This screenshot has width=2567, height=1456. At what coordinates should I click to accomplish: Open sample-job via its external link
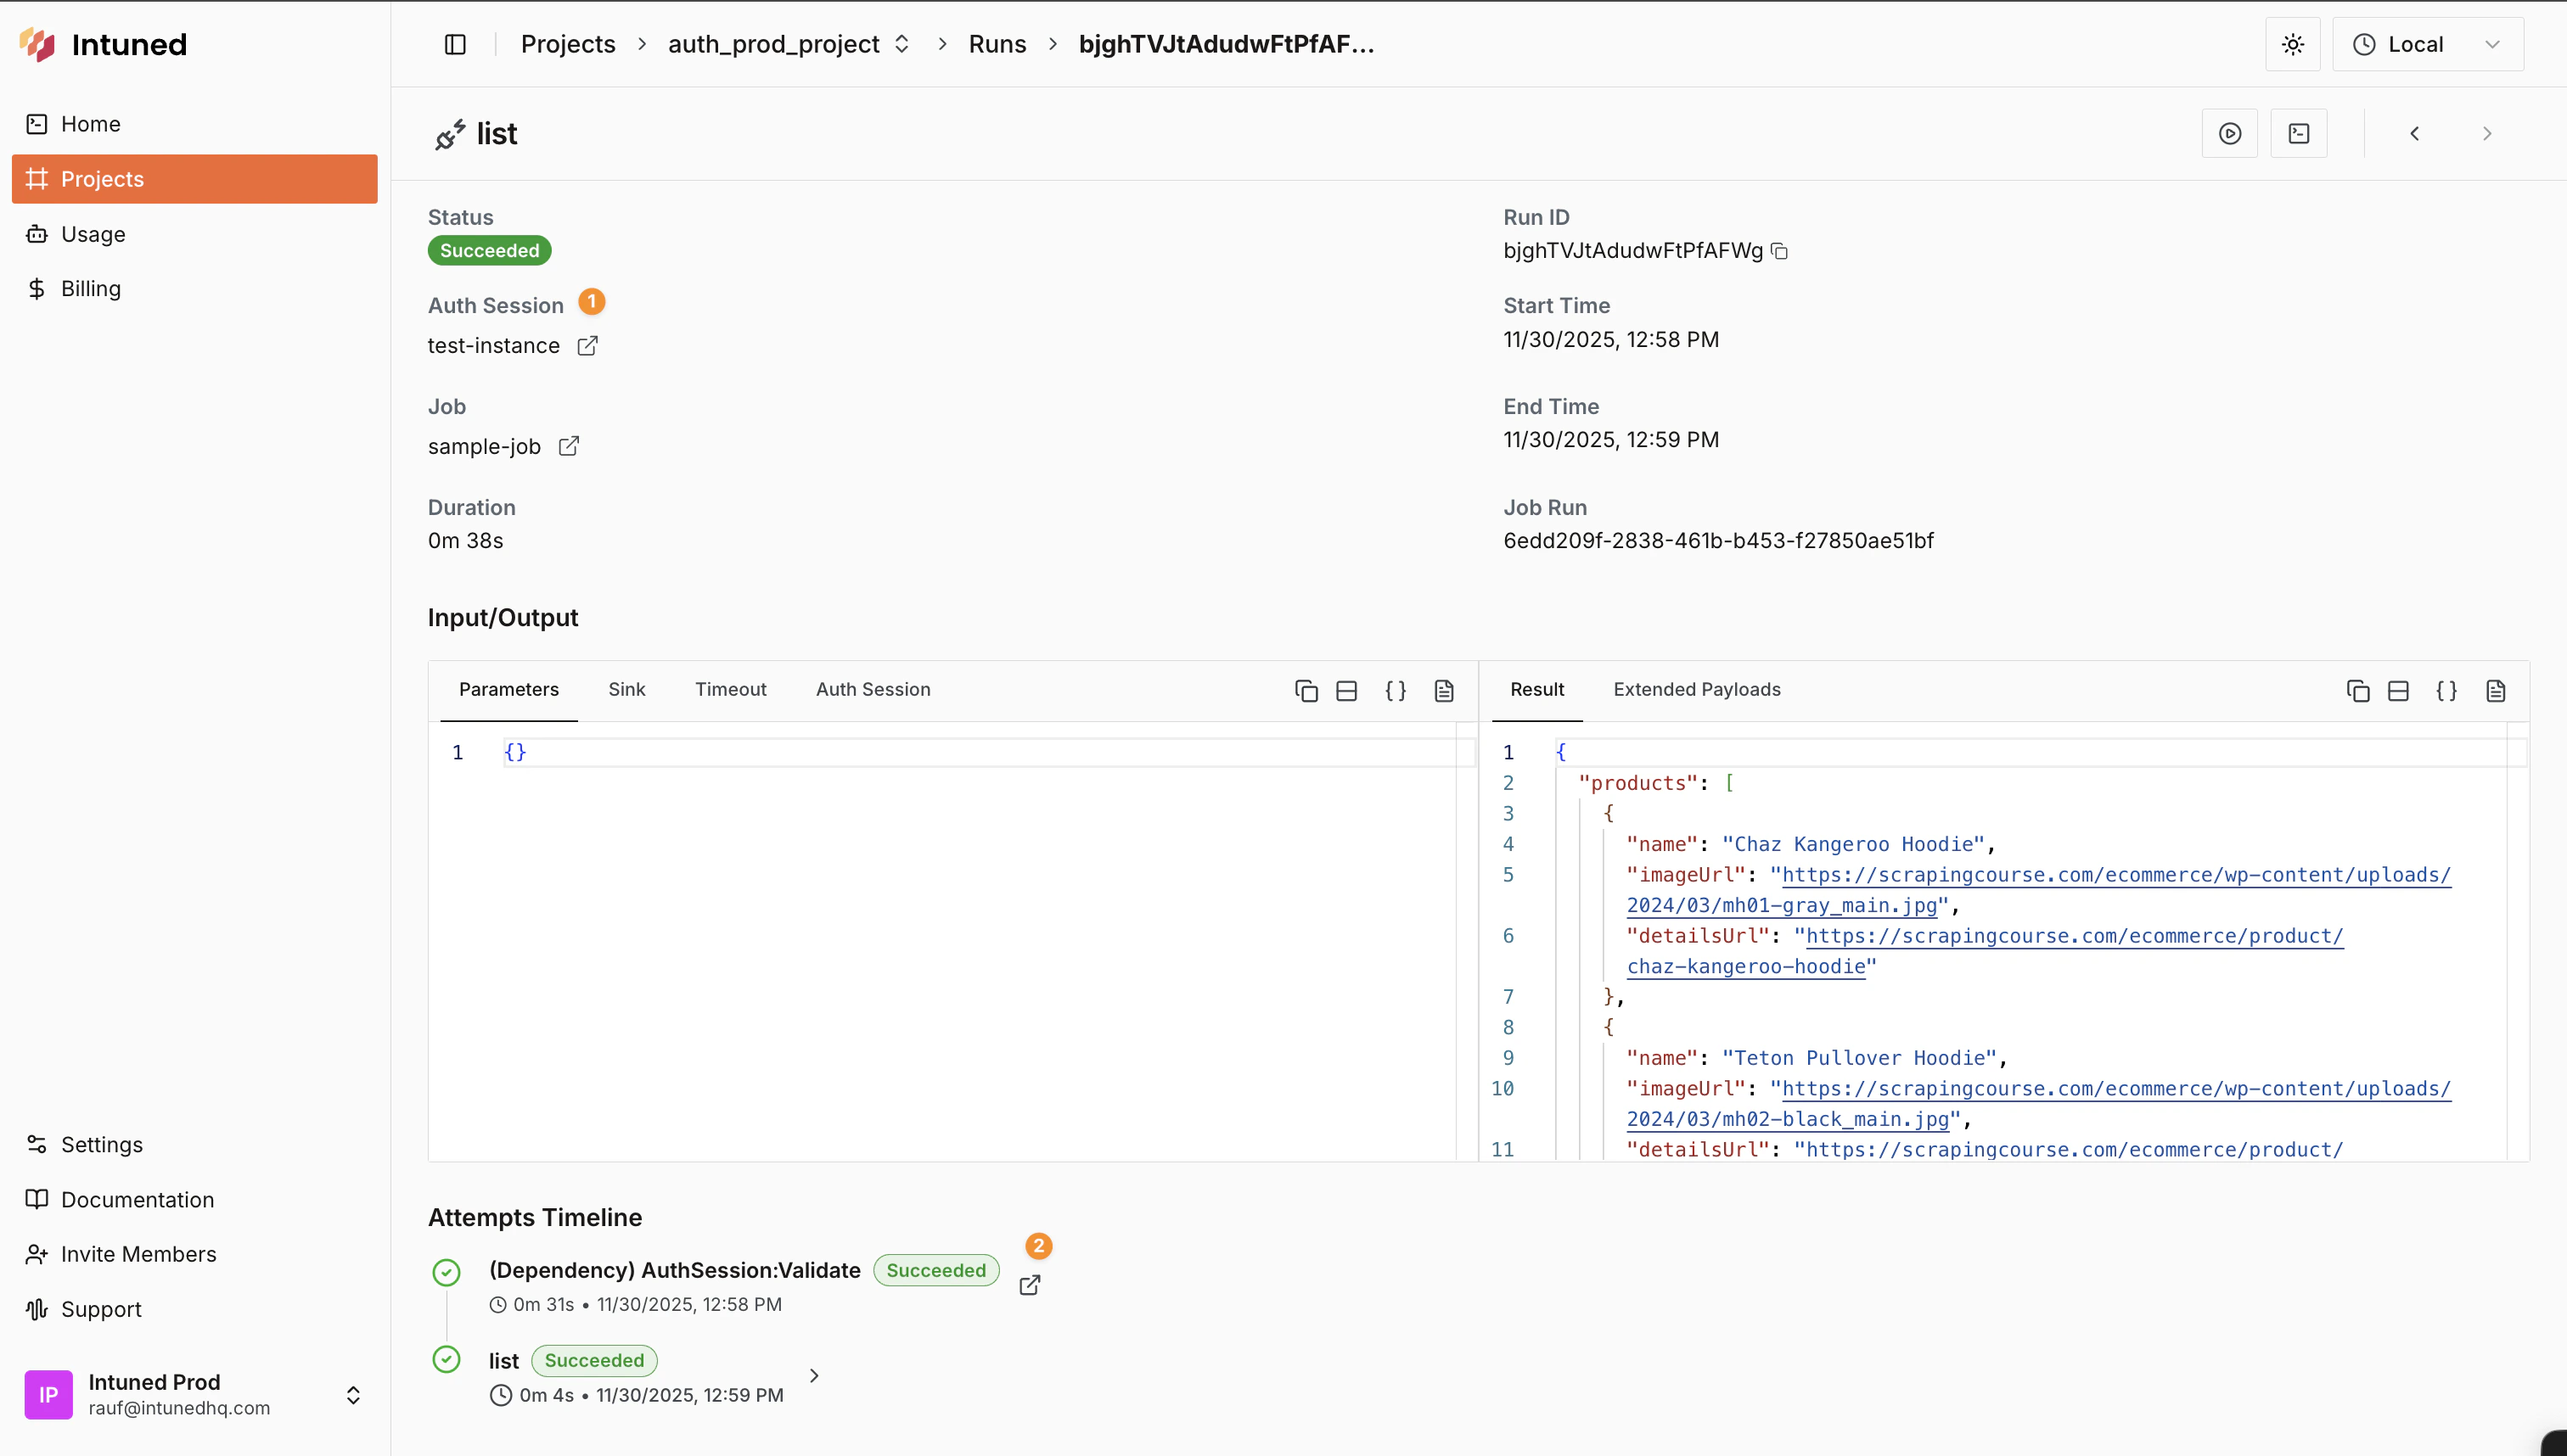coord(570,446)
